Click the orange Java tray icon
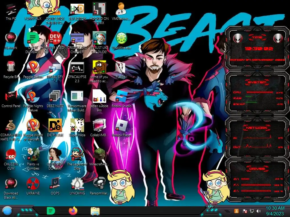The width and height of the screenshot is (290, 217). coord(236,211)
